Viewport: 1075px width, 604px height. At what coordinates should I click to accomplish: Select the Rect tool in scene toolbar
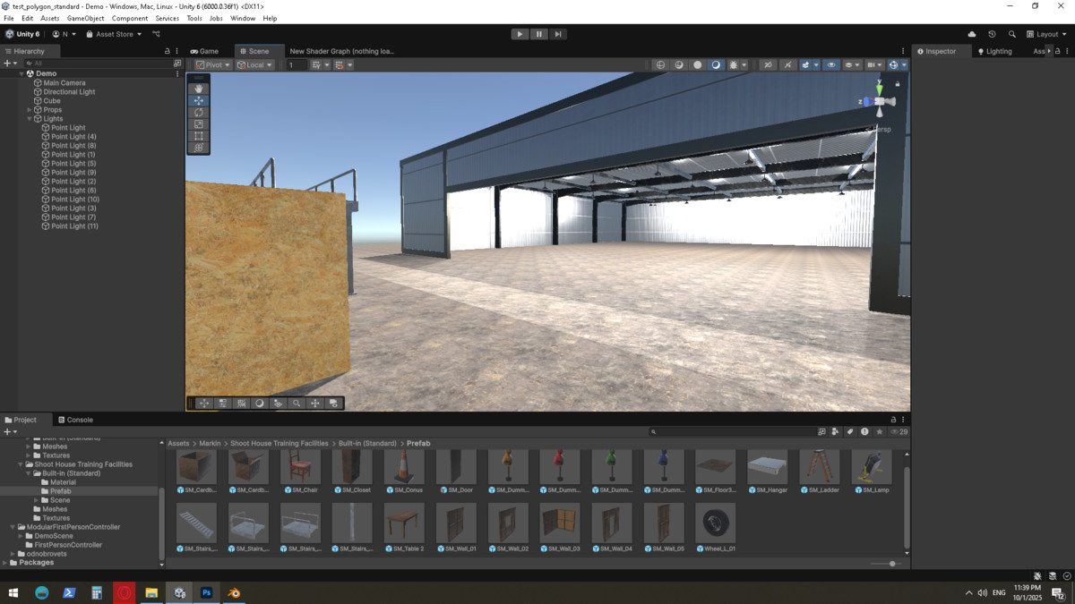pyautogui.click(x=199, y=136)
